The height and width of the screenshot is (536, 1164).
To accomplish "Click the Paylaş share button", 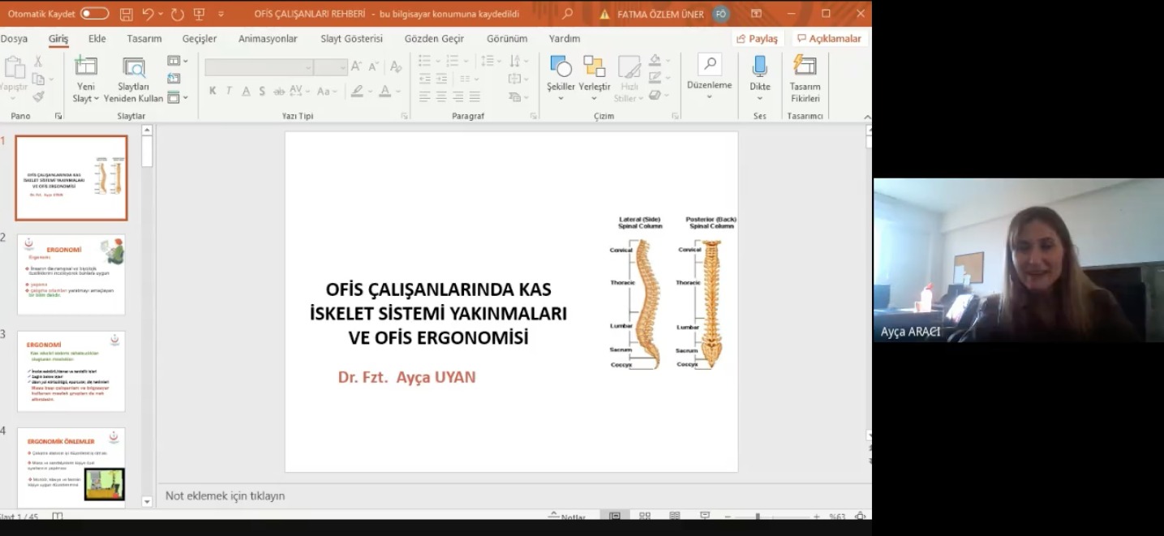I will pos(757,38).
